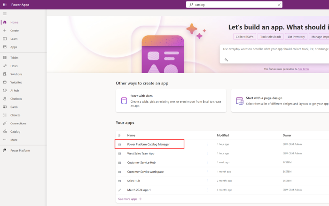Select the Start with a page design card
The image size is (329, 206).
point(280,100)
